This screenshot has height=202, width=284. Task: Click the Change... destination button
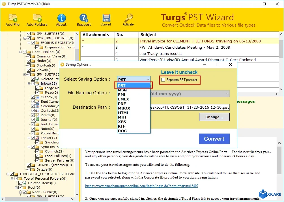coord(214,117)
